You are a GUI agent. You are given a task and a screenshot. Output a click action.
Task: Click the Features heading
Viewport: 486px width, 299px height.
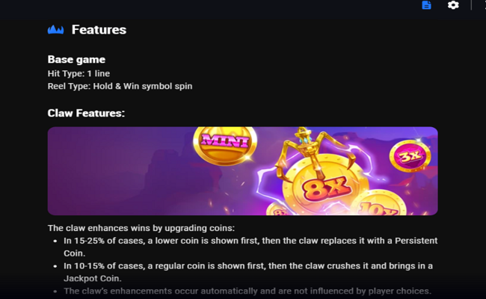coord(99,30)
